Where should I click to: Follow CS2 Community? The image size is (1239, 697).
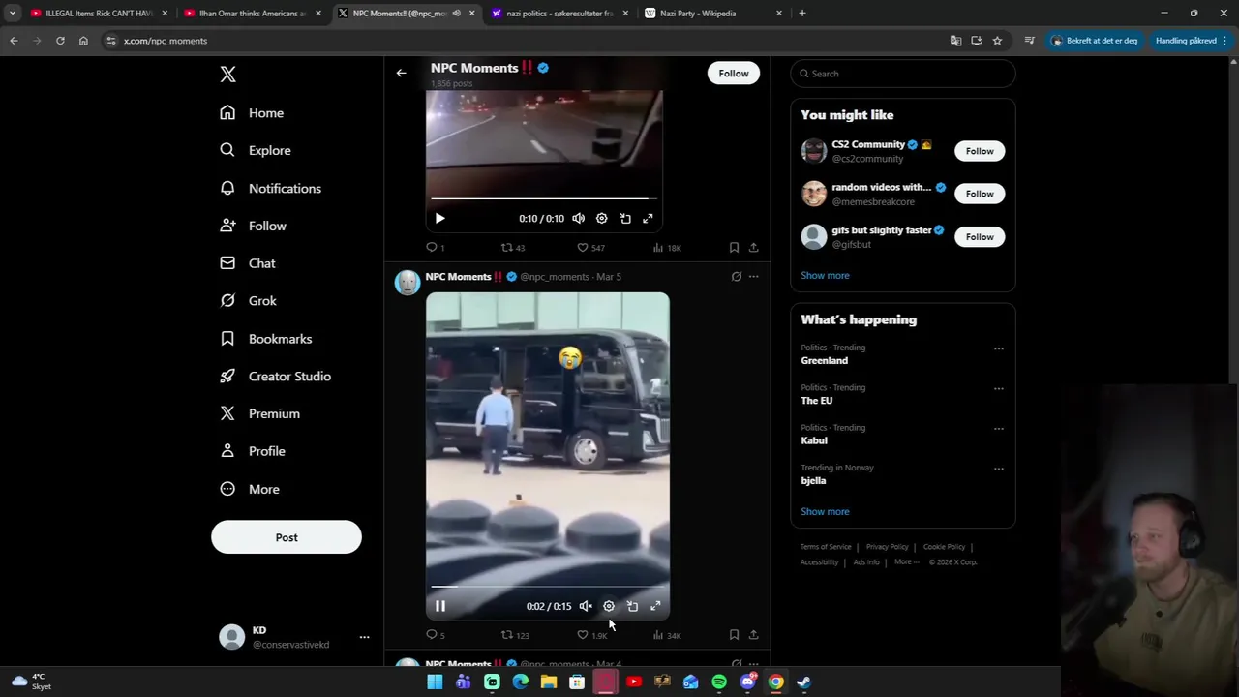[980, 151]
